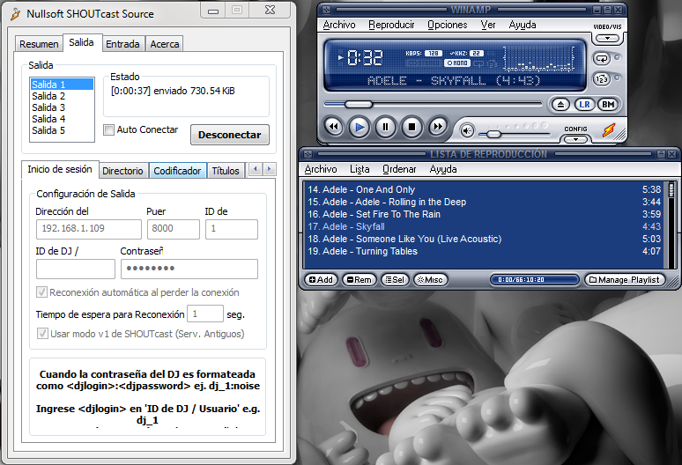Click the server address field 192.168.1.109
The image size is (682, 465).
coord(89,229)
